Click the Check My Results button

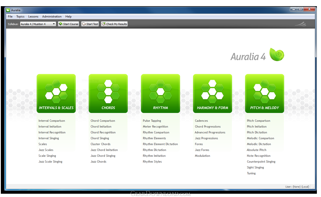[x=114, y=24]
